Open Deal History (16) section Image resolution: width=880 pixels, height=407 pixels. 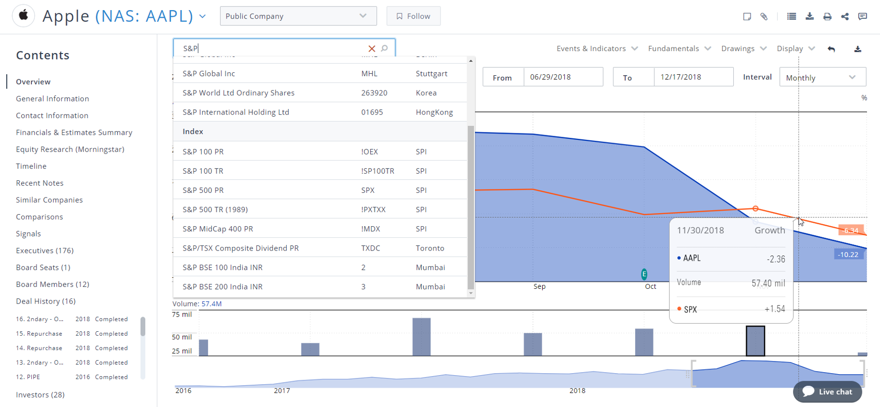(46, 301)
